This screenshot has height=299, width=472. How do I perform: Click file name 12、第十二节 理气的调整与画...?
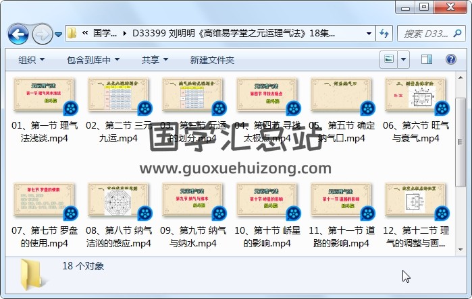coord(416,236)
